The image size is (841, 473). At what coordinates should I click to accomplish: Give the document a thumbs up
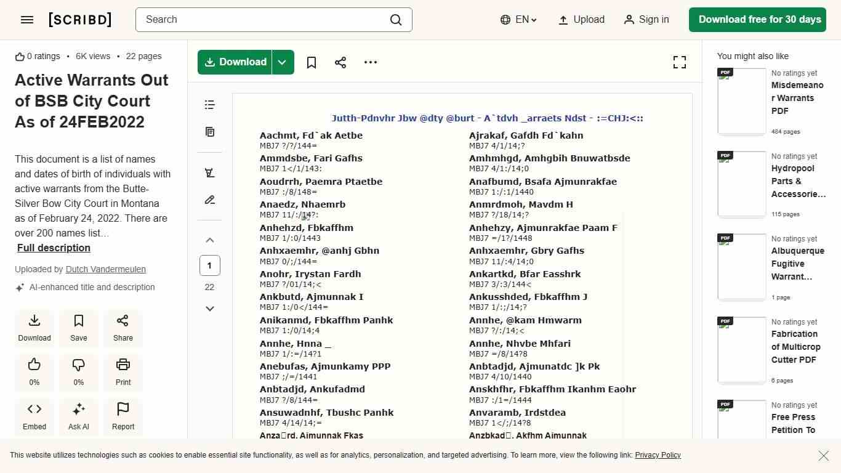34,372
